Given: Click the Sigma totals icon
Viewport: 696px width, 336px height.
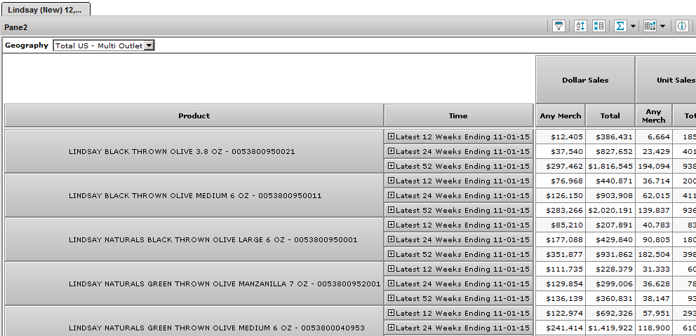Looking at the screenshot, I should (620, 26).
